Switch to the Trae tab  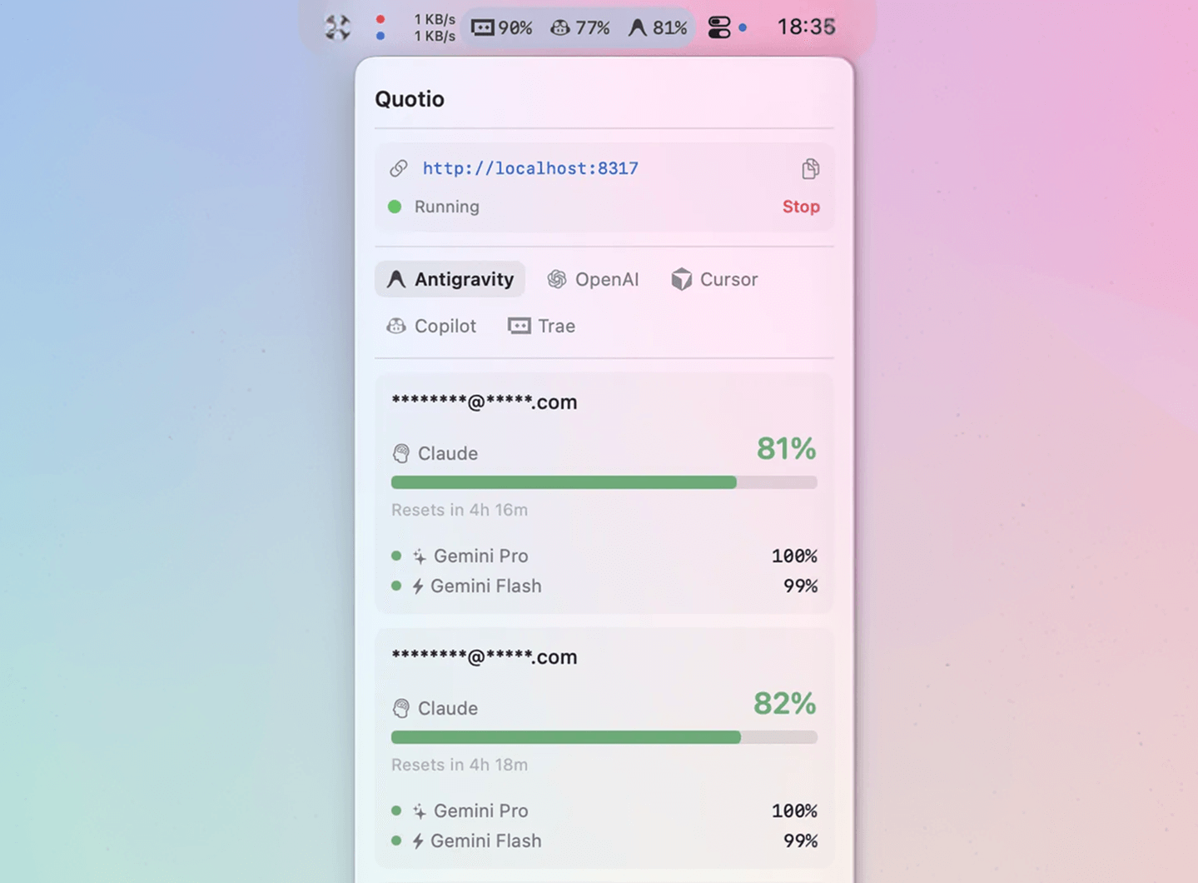(542, 326)
